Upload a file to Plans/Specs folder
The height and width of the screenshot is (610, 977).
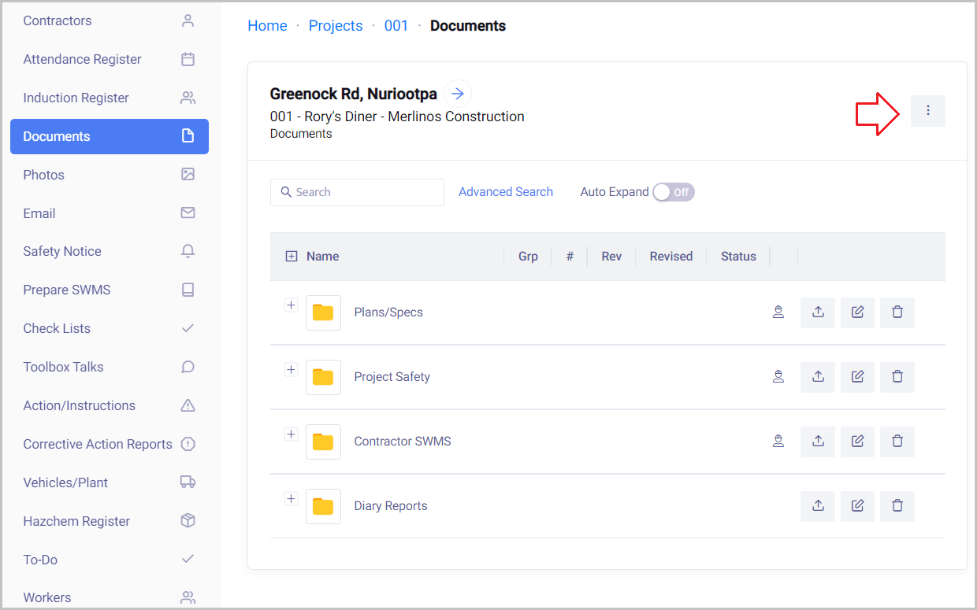(818, 312)
